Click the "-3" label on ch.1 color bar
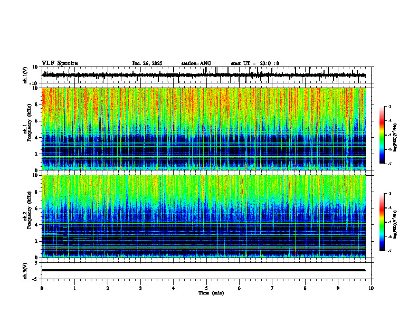Viewport: 418px width, 323px height. (x=389, y=106)
